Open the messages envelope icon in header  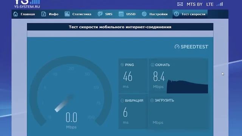point(180,4)
